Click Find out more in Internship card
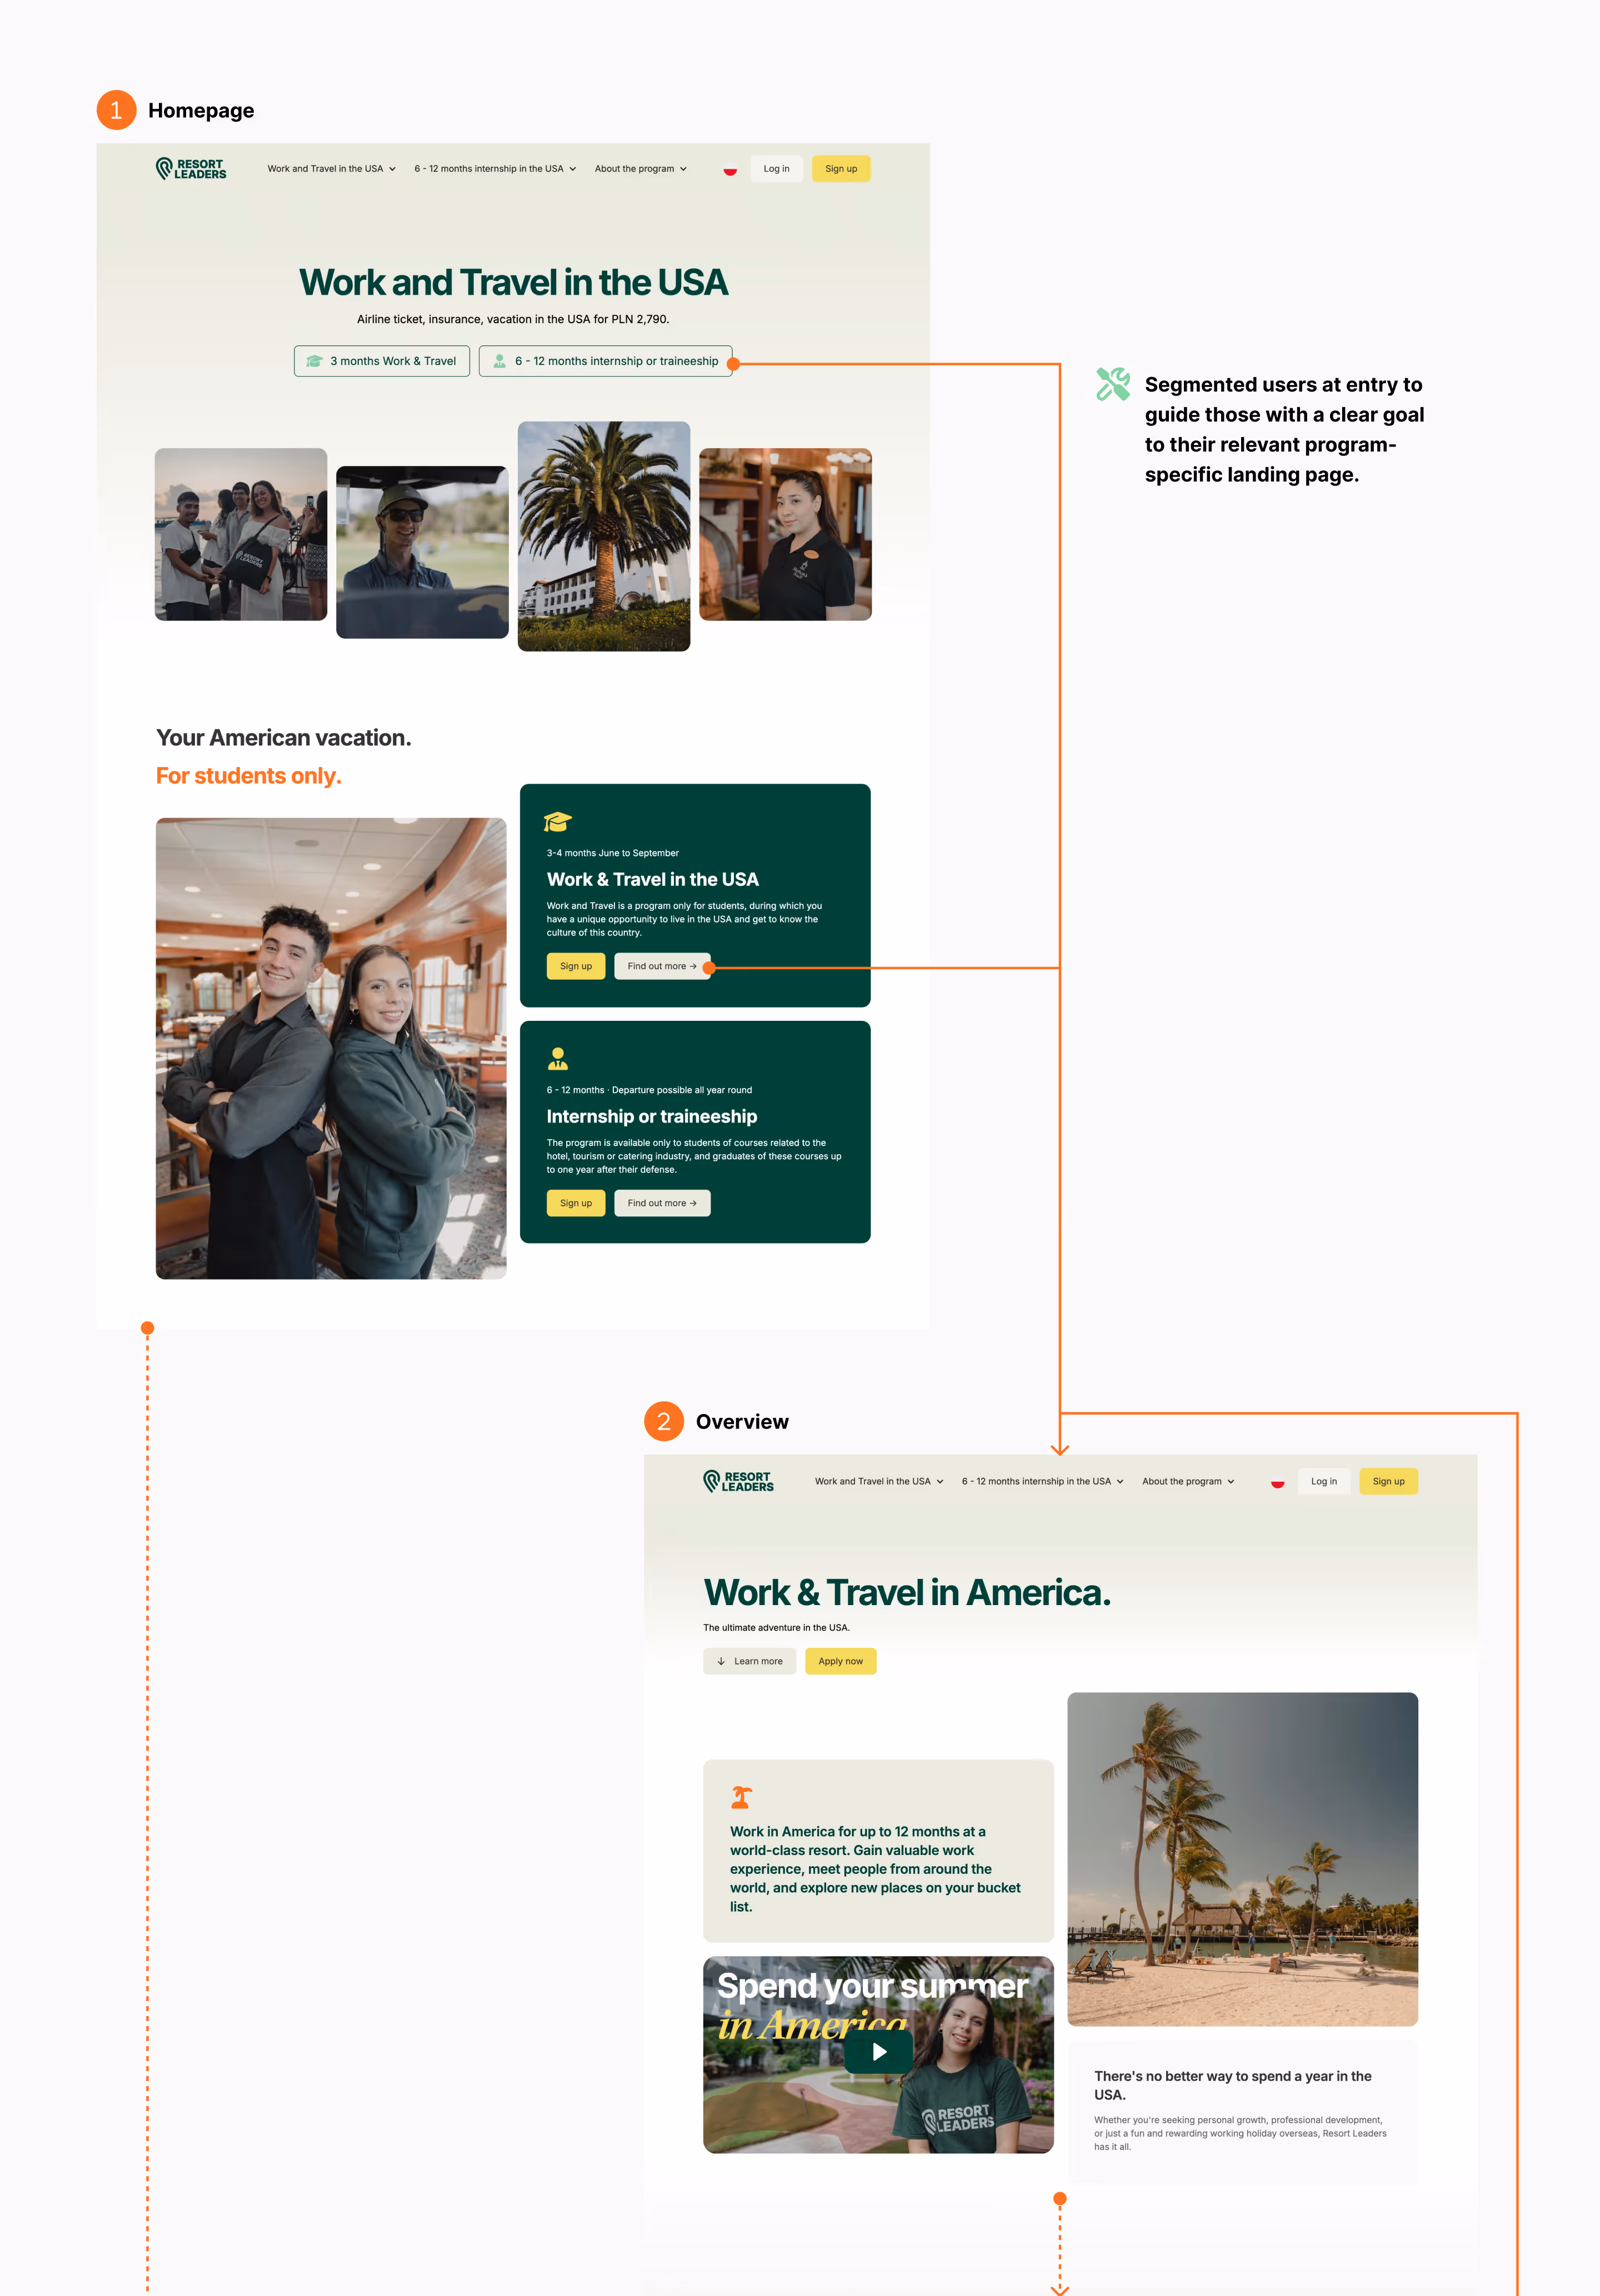This screenshot has width=1600, height=2296. 662,1203
